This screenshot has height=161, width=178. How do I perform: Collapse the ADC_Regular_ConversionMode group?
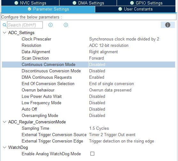[4, 122]
